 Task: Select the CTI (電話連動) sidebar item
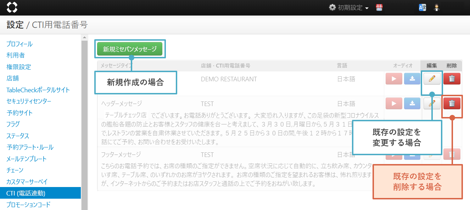pos(26,193)
